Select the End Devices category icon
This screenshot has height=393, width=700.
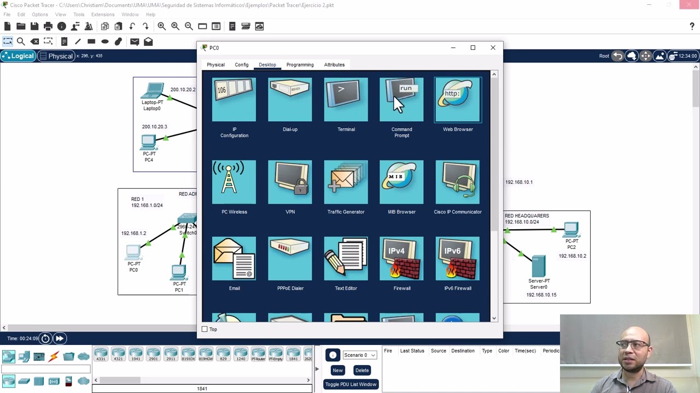(x=24, y=357)
